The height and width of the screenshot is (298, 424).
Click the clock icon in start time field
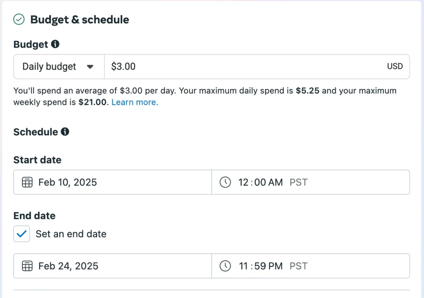[x=225, y=182]
